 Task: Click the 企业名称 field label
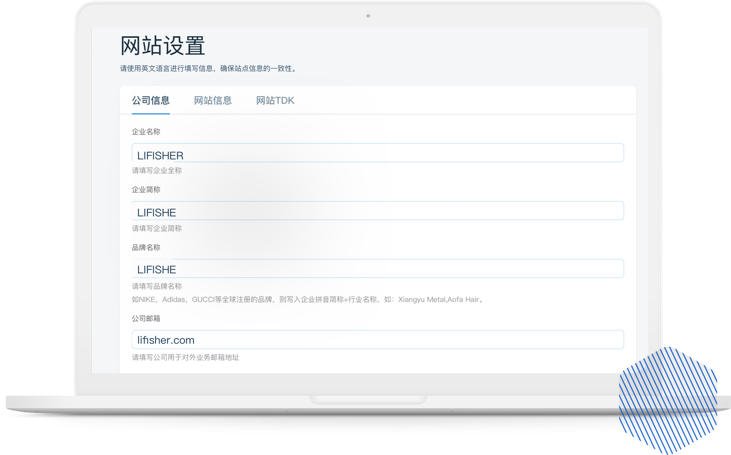pos(146,132)
